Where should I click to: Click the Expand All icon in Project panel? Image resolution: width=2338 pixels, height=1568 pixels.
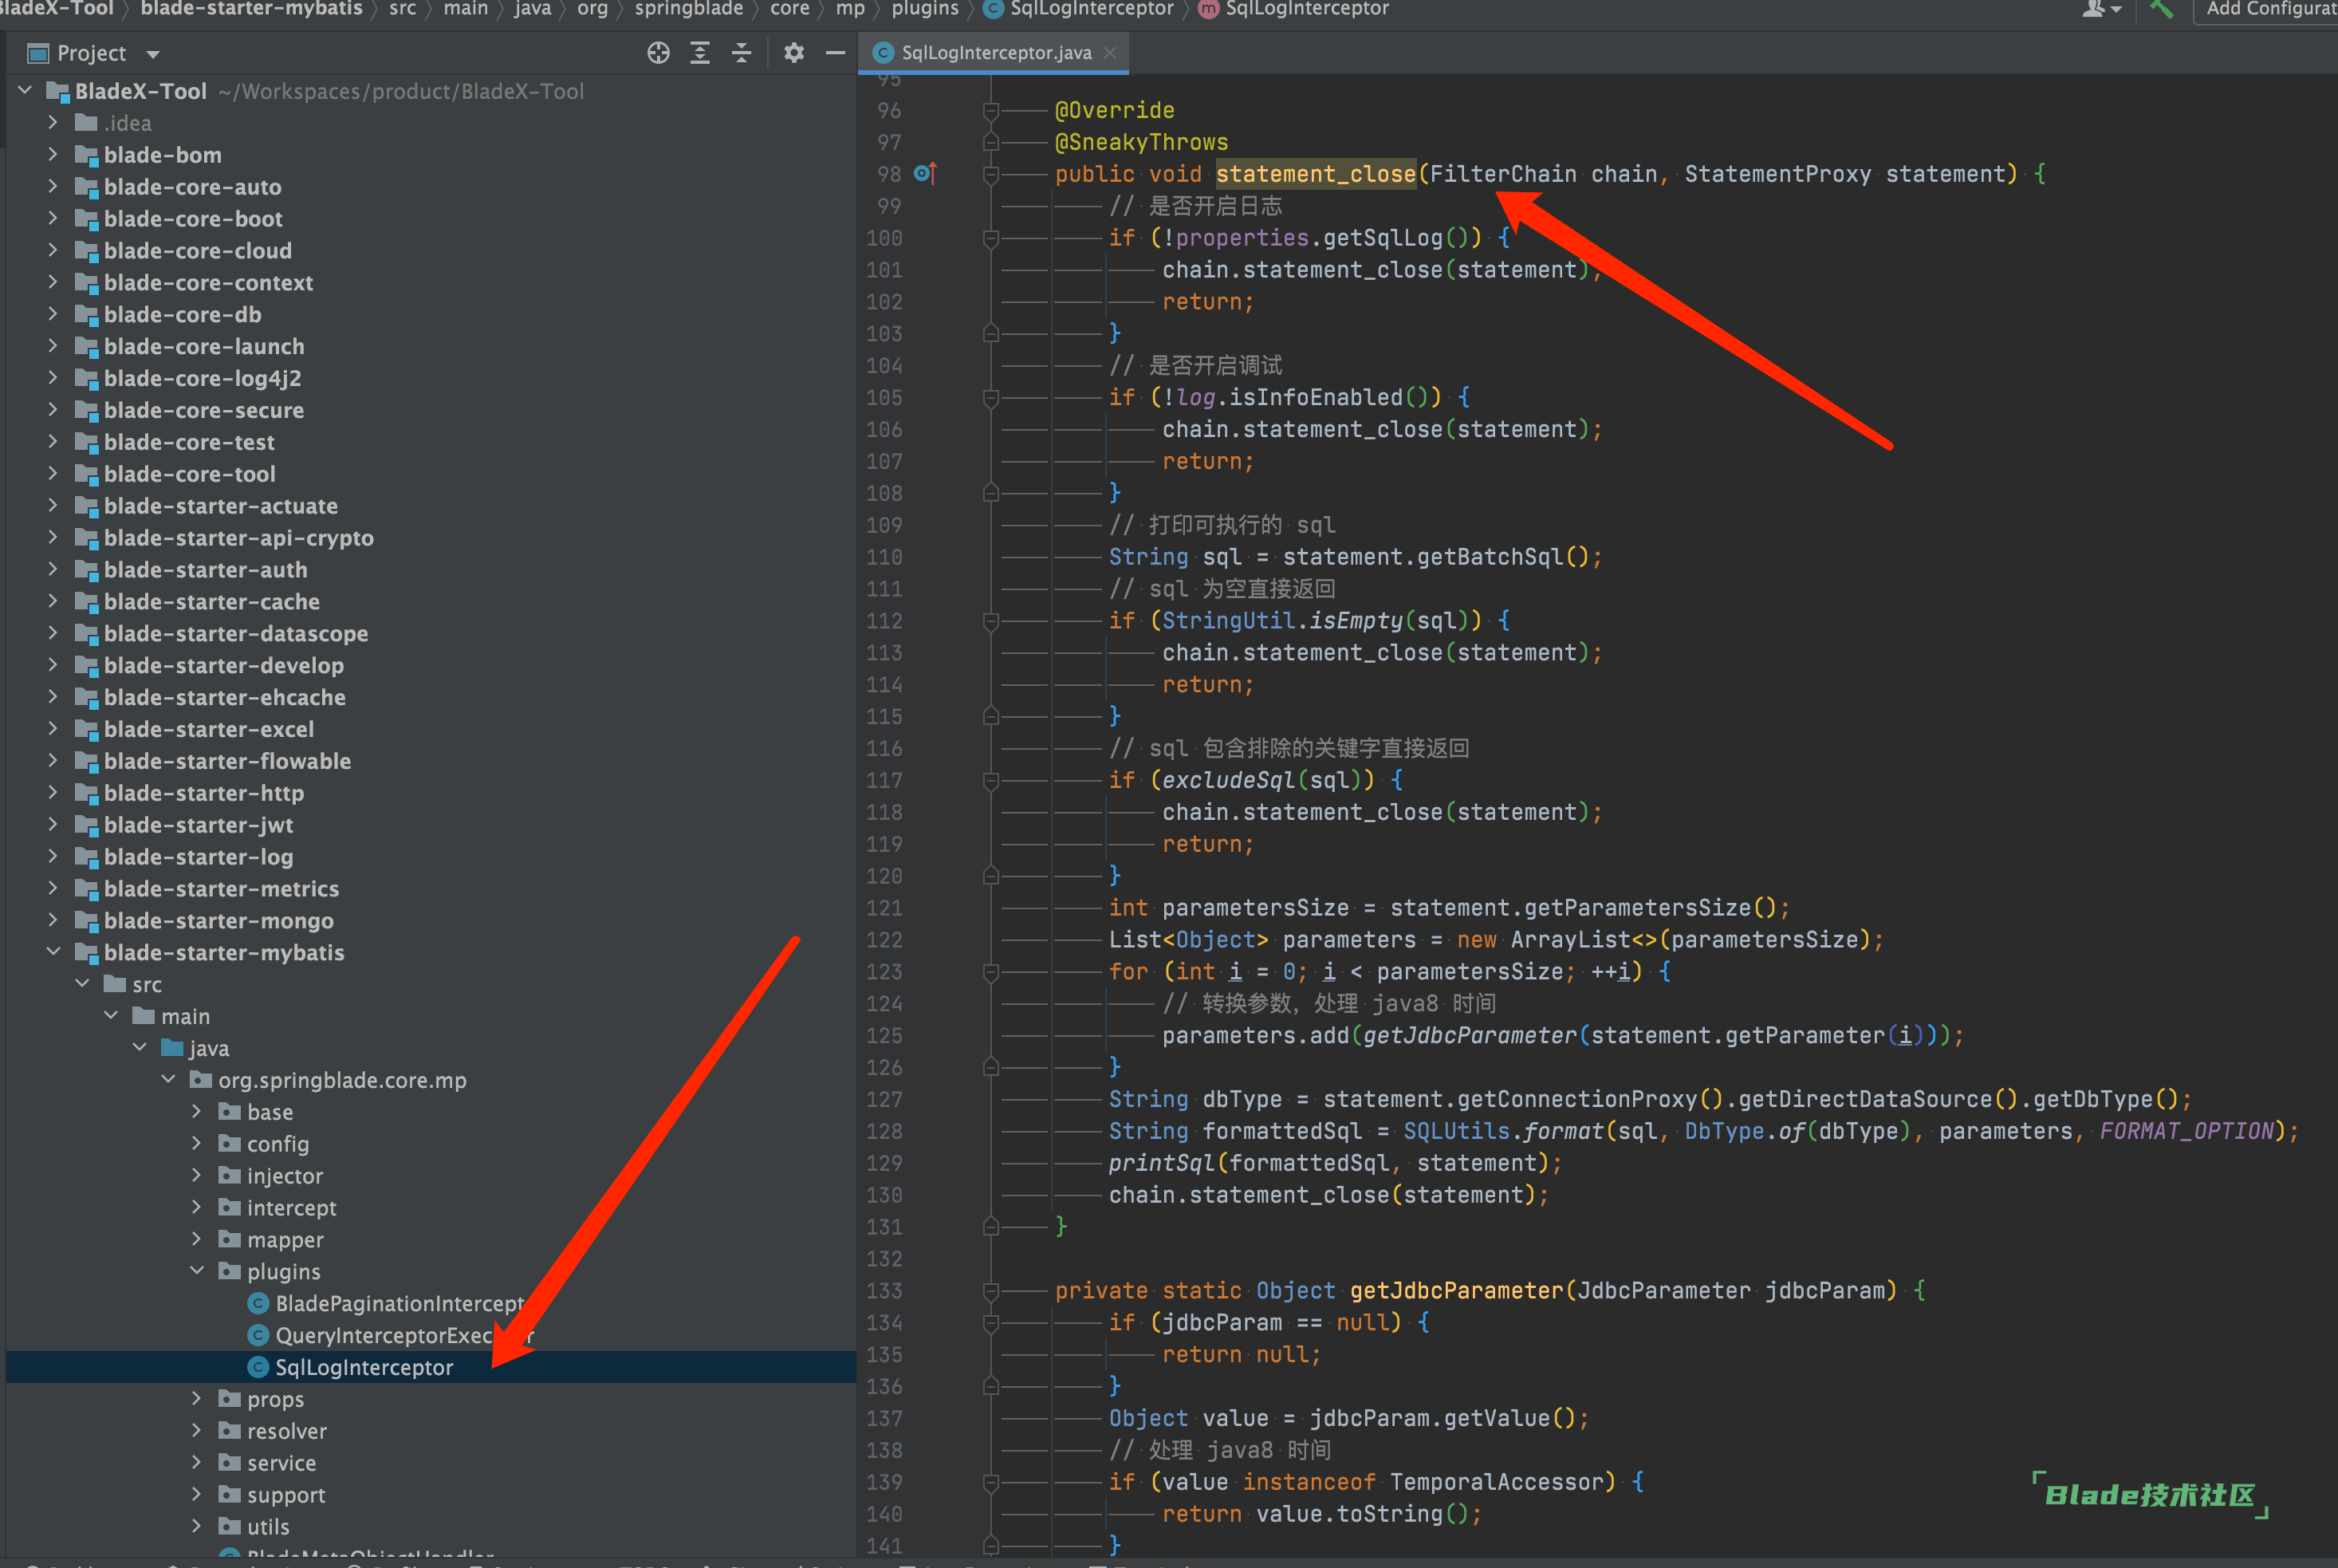[699, 53]
